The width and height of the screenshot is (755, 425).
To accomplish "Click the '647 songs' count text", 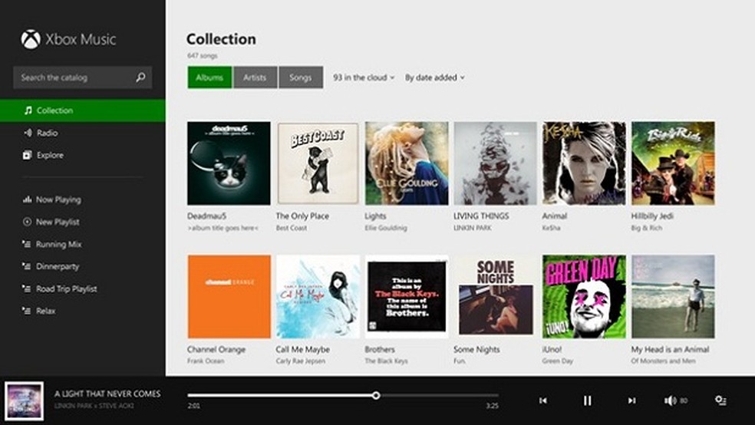I will tap(203, 56).
